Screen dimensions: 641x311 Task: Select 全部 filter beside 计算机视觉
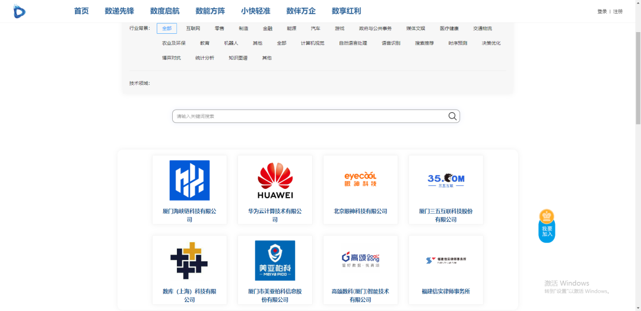pyautogui.click(x=282, y=43)
